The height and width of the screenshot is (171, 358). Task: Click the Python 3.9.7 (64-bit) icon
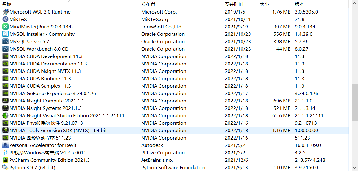coord(6,167)
